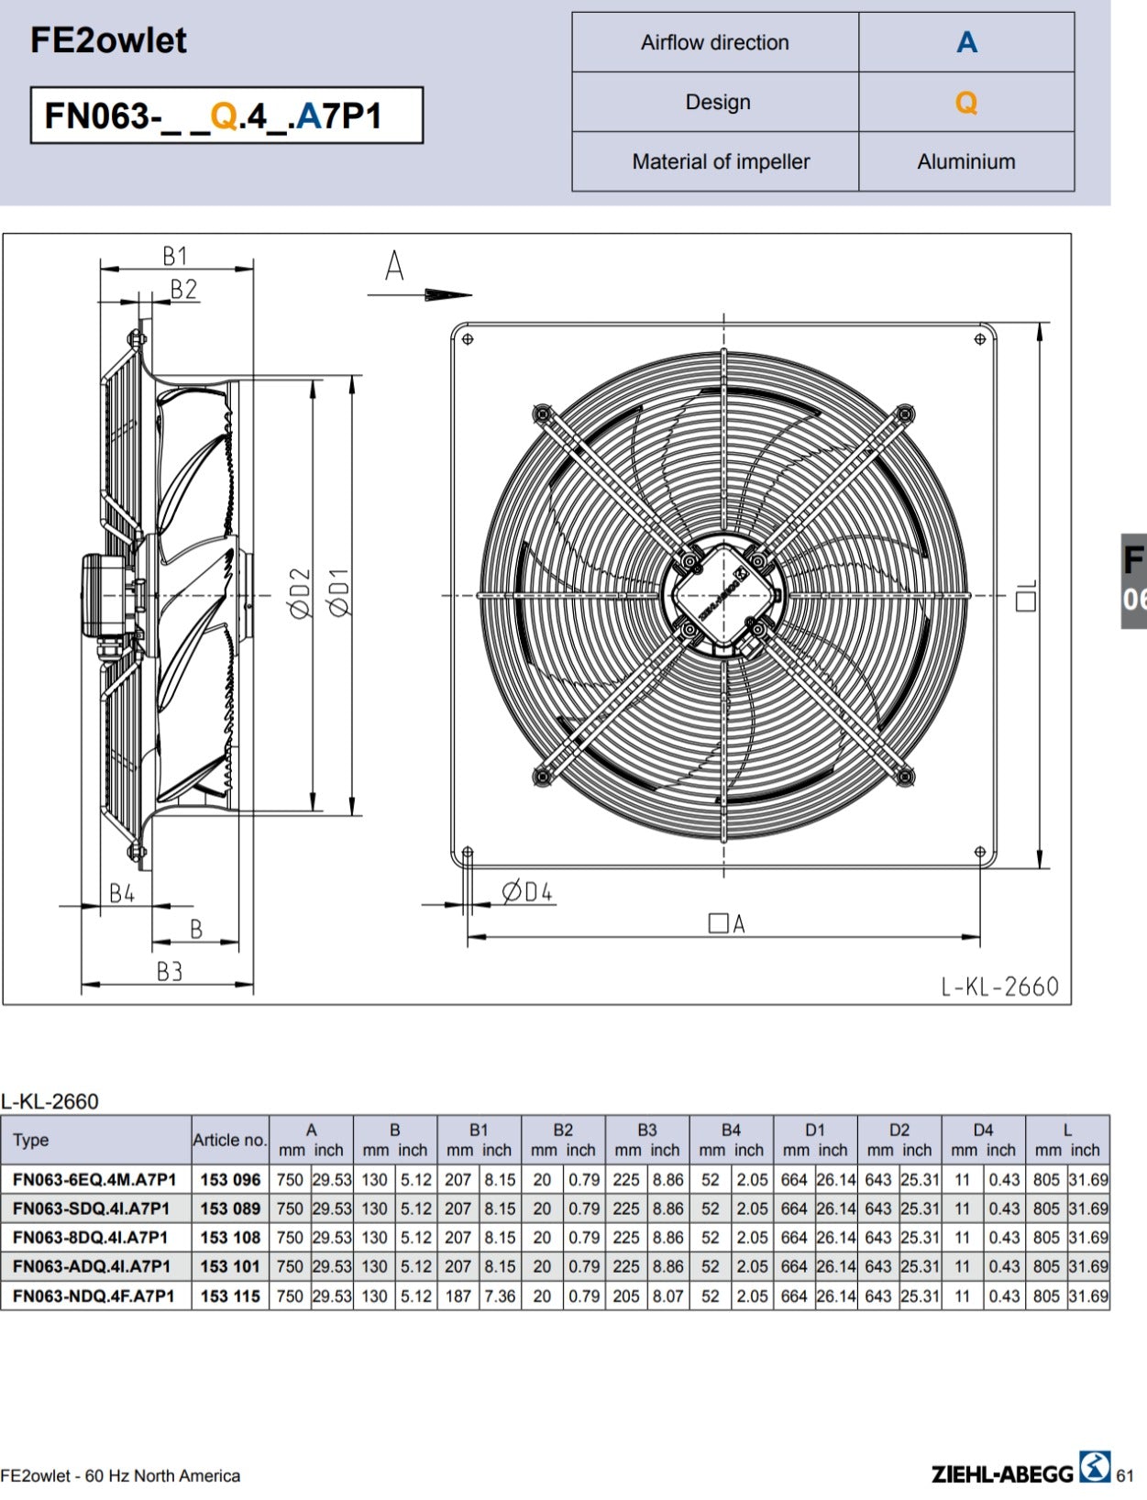Screen dimensions: 1147x1500
Task: Click footer text FE2owlet - 60 Hz North America
Action: 120,1476
